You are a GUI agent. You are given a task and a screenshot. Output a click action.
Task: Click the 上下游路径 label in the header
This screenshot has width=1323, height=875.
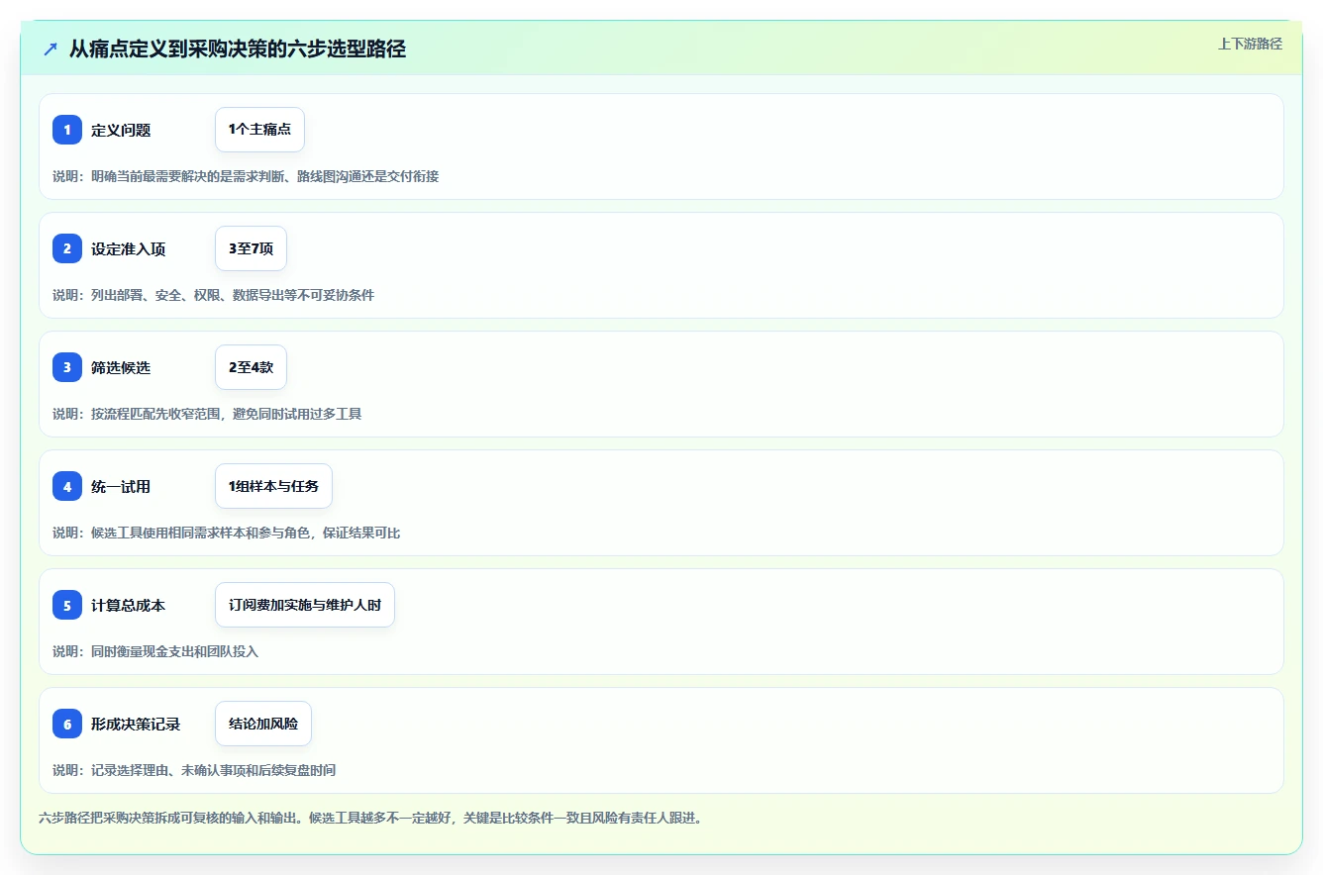[1250, 44]
